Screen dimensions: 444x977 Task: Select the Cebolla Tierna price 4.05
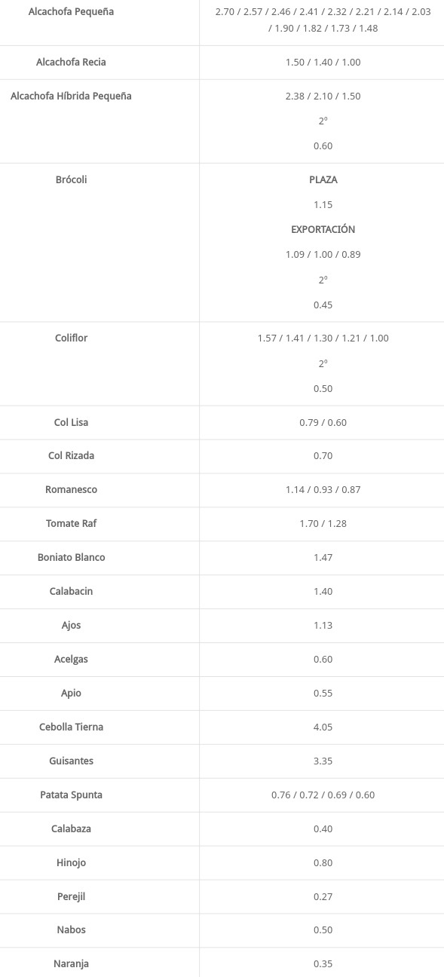click(x=323, y=727)
